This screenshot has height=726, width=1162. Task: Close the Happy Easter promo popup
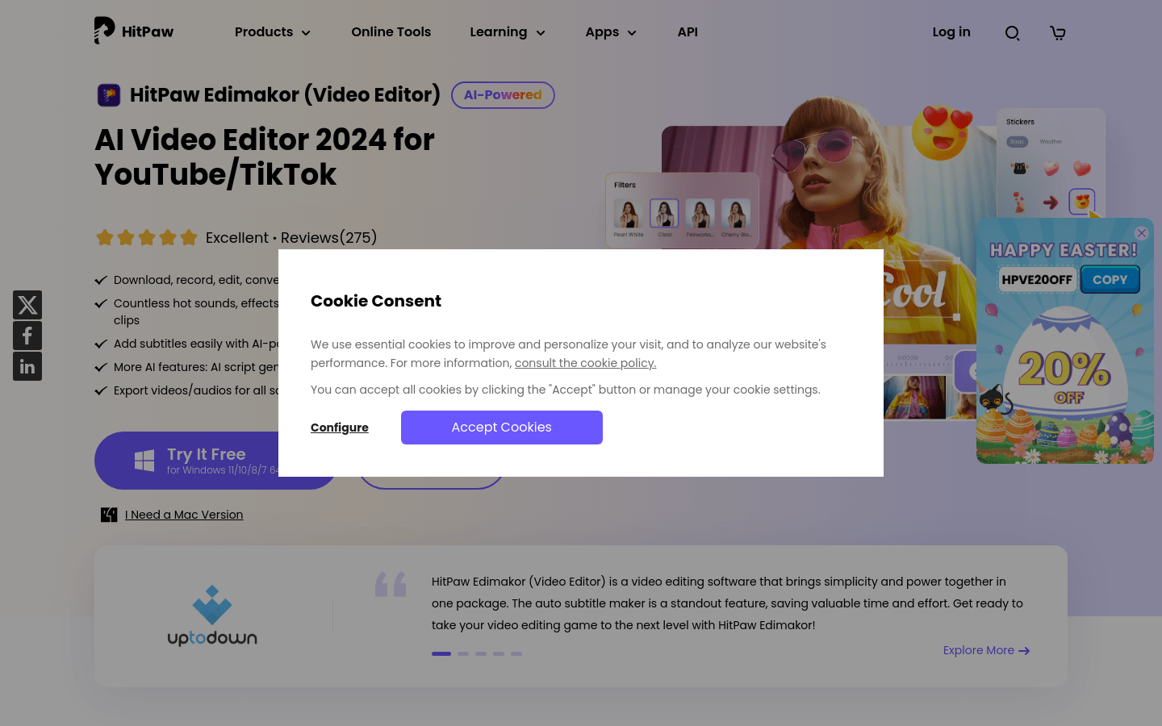pyautogui.click(x=1141, y=233)
